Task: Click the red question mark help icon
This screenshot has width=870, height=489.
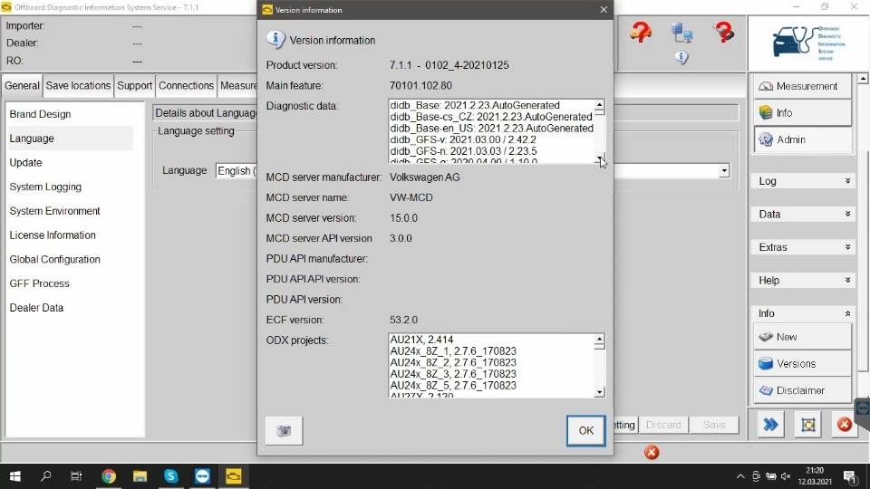Action: tap(724, 33)
